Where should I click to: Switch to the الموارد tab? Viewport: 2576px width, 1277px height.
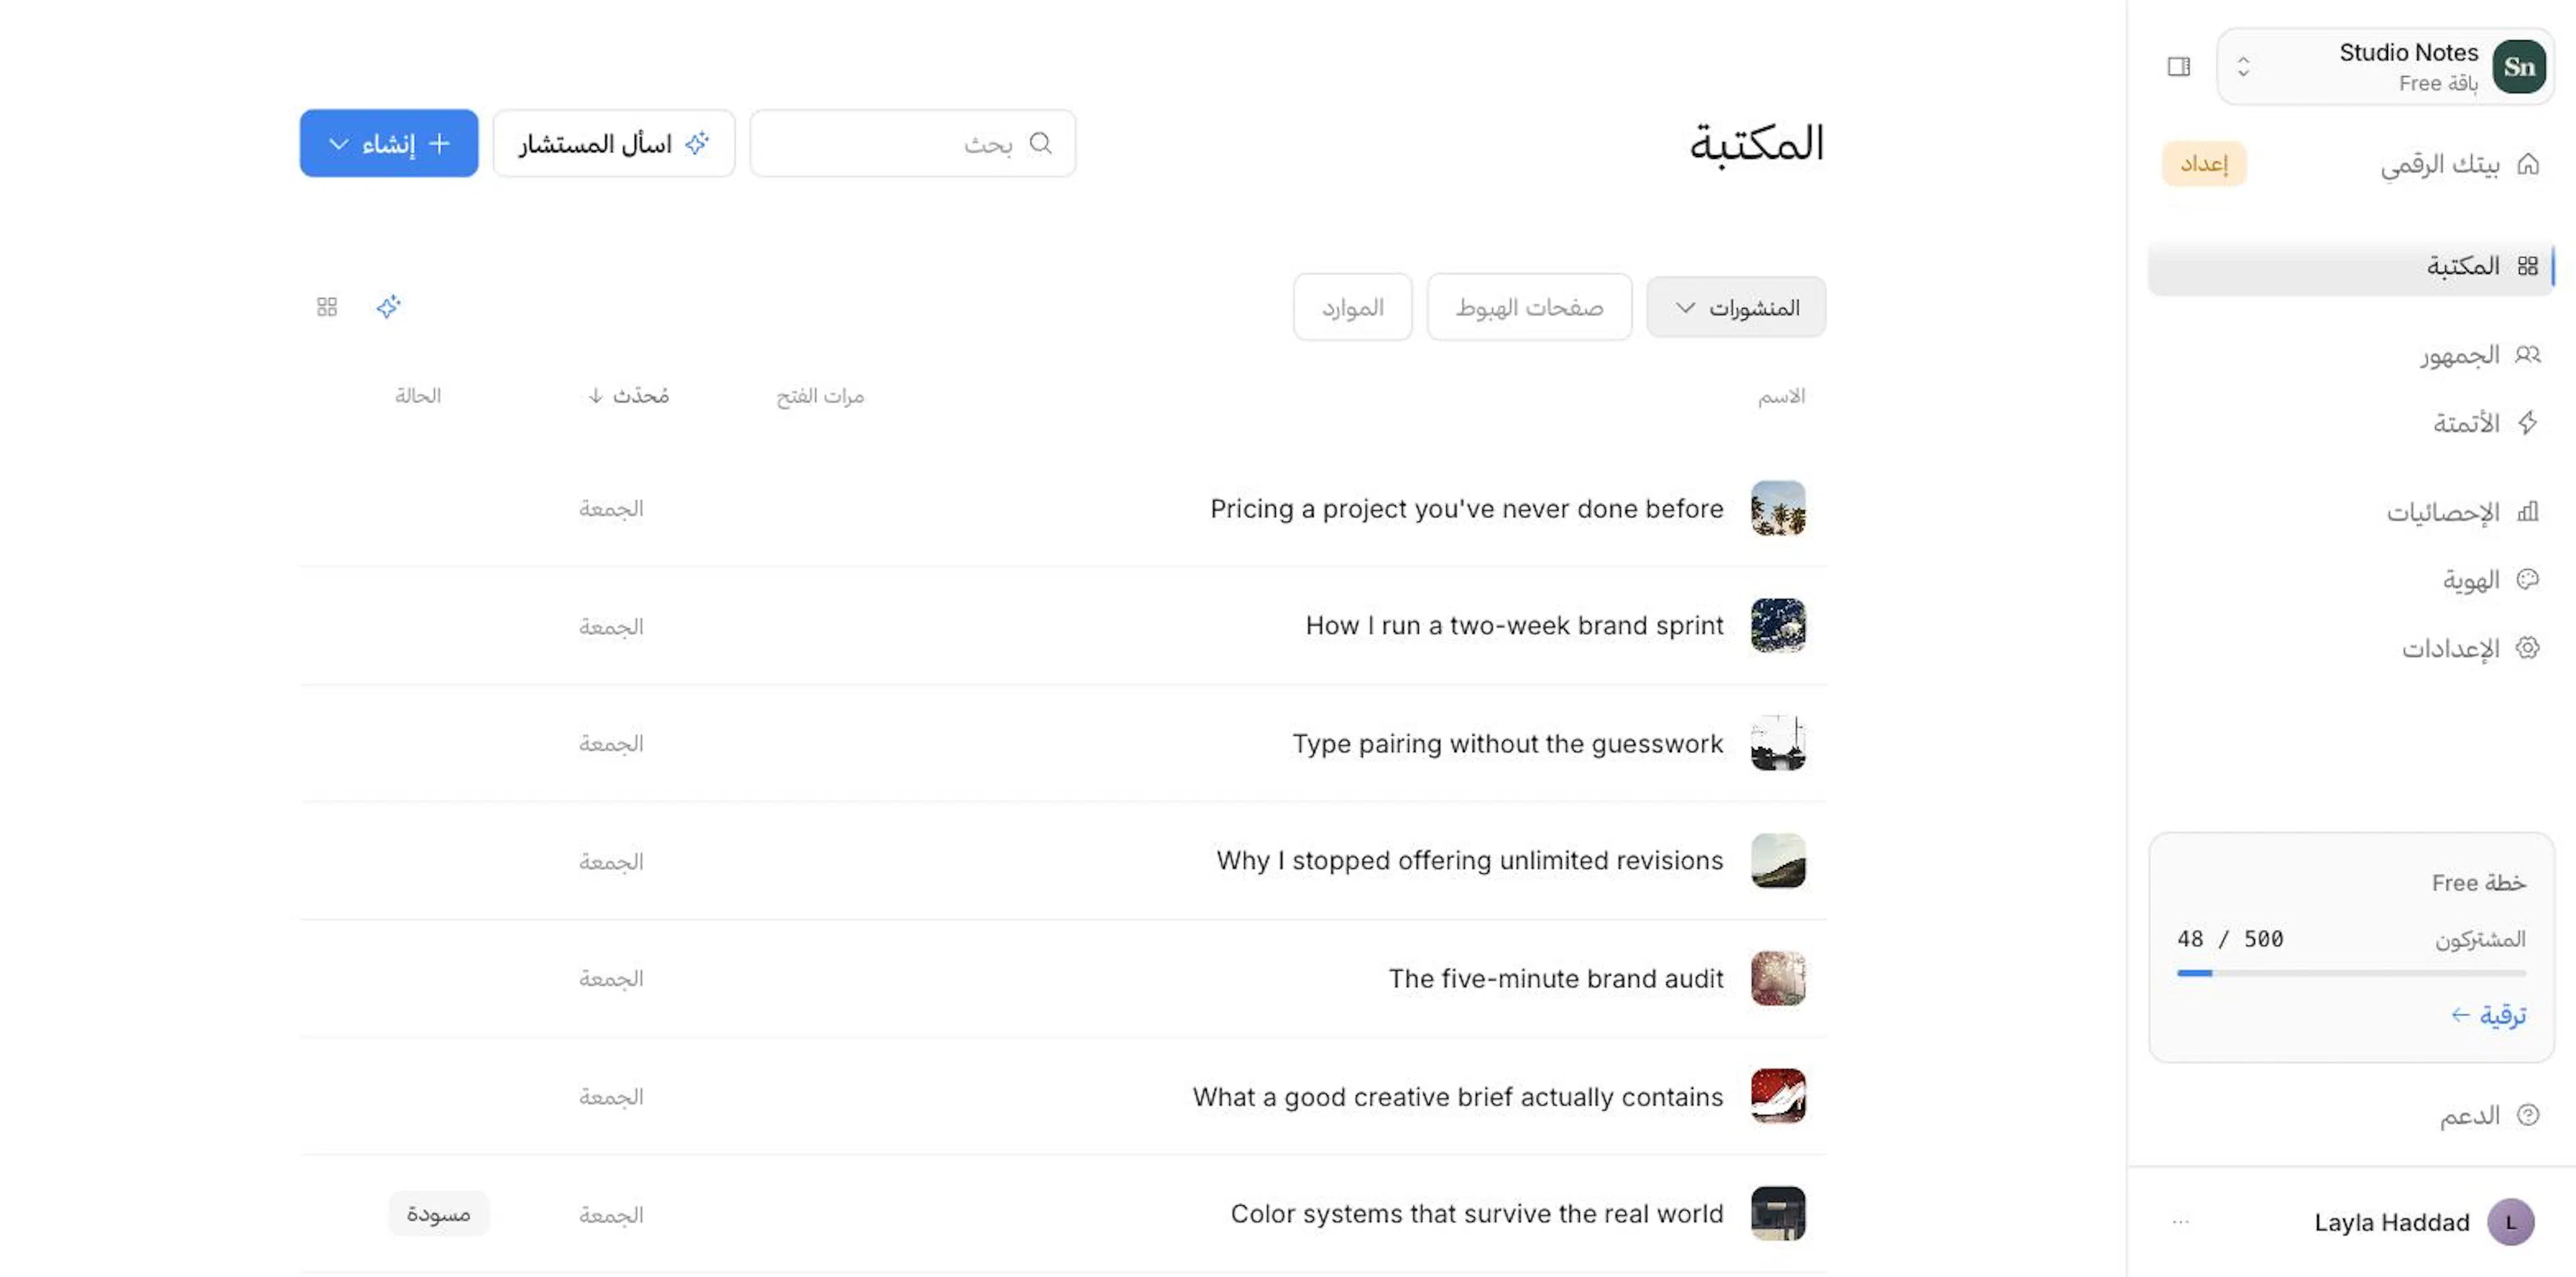1352,307
